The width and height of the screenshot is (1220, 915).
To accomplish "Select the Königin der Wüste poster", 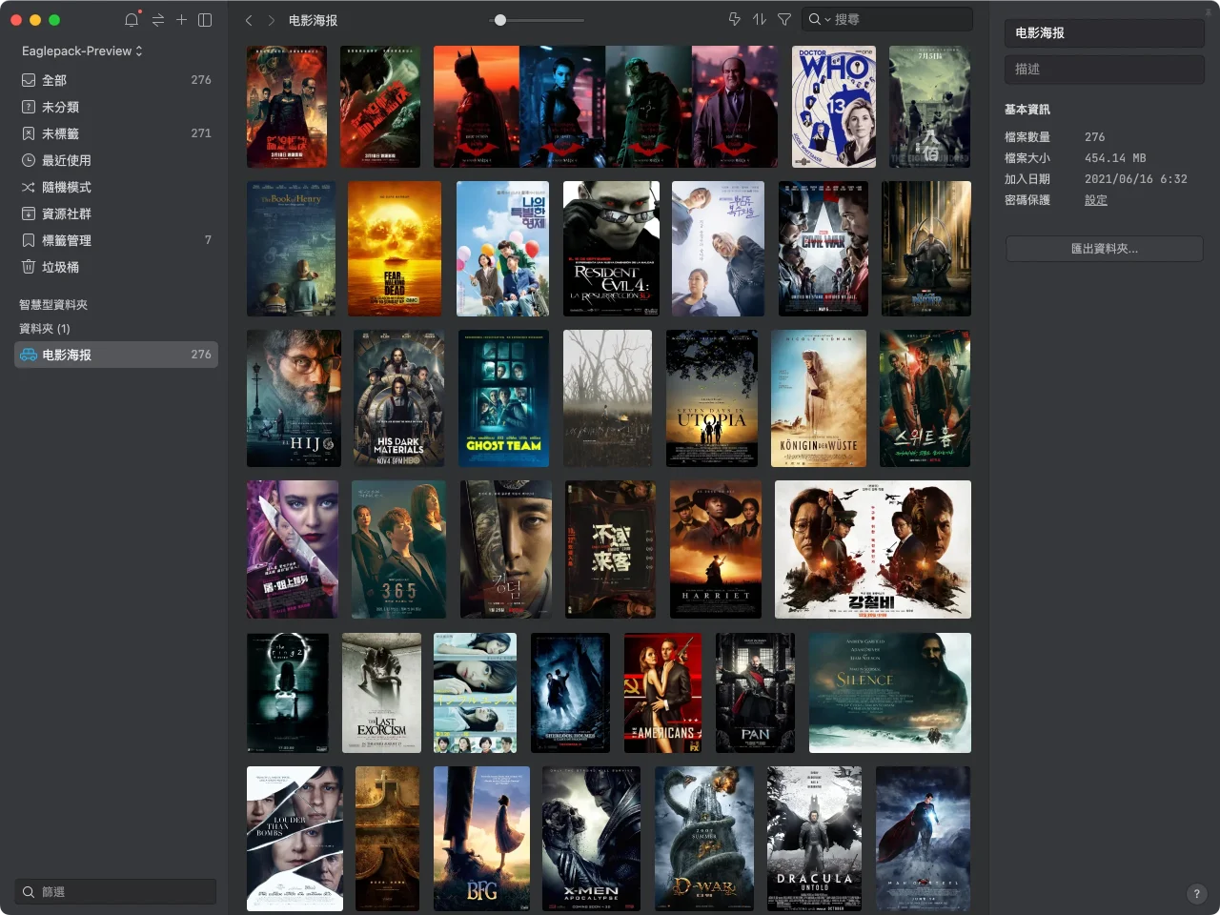I will (819, 398).
